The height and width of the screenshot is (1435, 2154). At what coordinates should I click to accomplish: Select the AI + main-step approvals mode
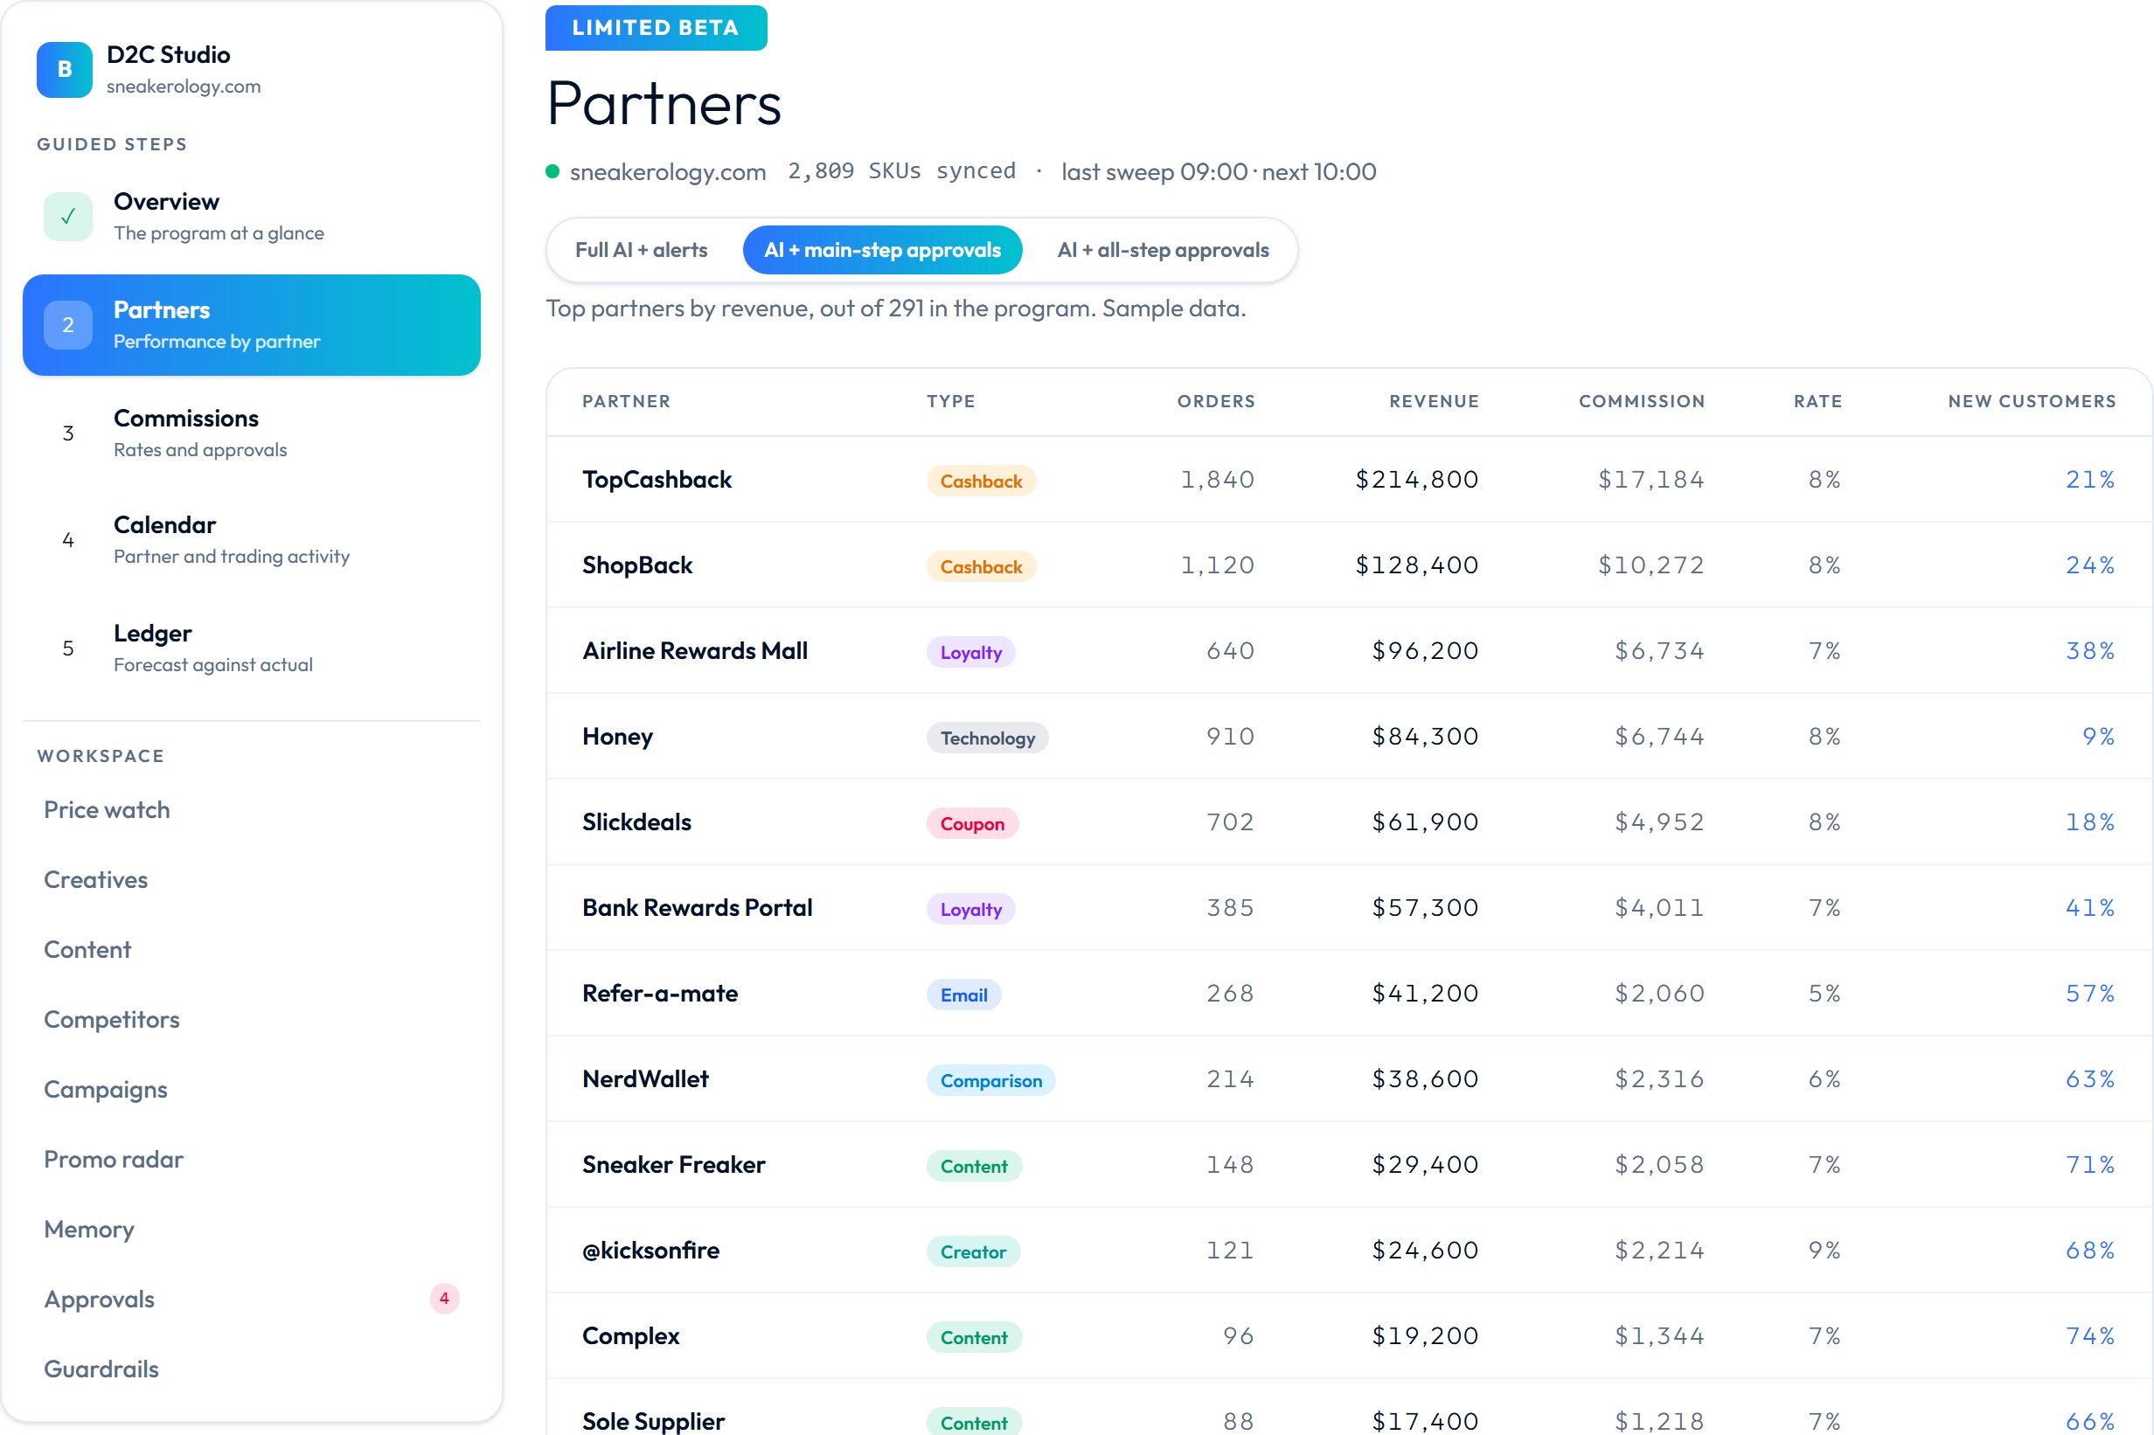click(882, 250)
